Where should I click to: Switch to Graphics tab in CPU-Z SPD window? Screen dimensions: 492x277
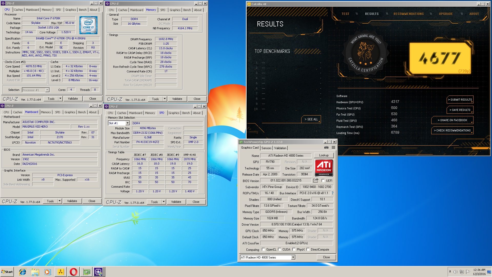click(174, 113)
